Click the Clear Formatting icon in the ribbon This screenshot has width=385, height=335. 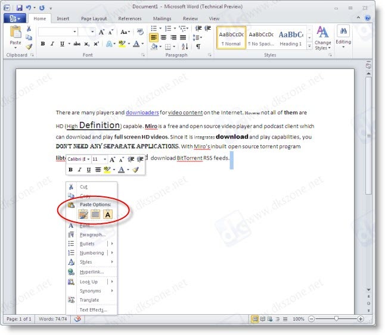140,32
